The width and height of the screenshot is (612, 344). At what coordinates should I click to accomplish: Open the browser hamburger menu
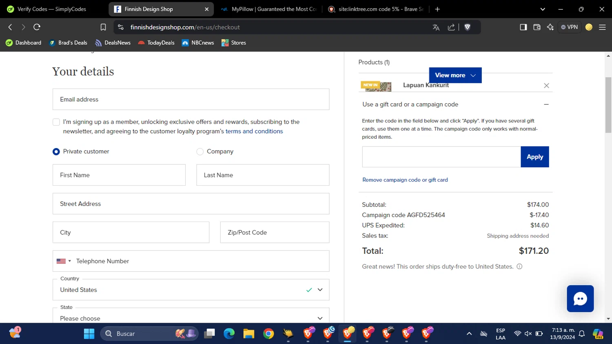[x=602, y=27]
